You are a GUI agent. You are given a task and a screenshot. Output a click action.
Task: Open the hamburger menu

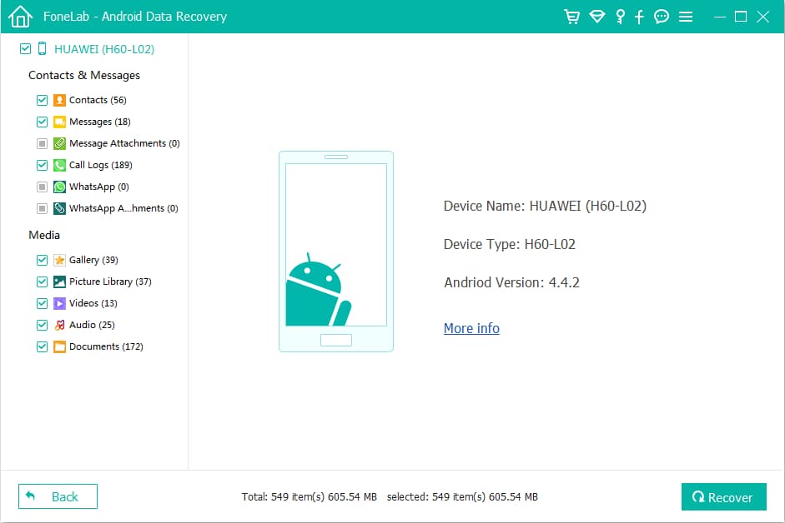(686, 16)
